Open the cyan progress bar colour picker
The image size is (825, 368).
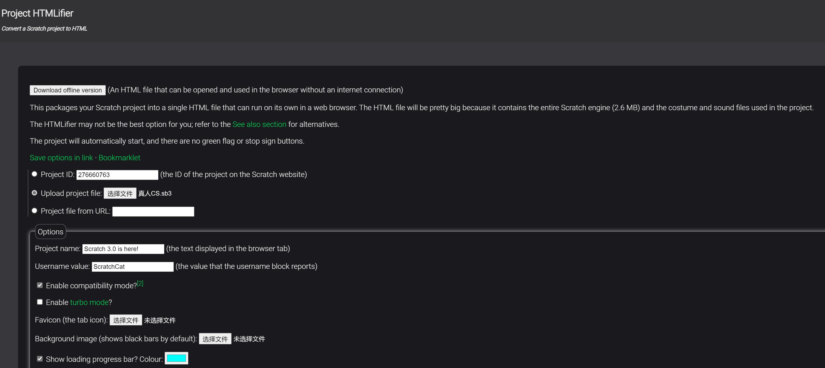[x=176, y=358]
